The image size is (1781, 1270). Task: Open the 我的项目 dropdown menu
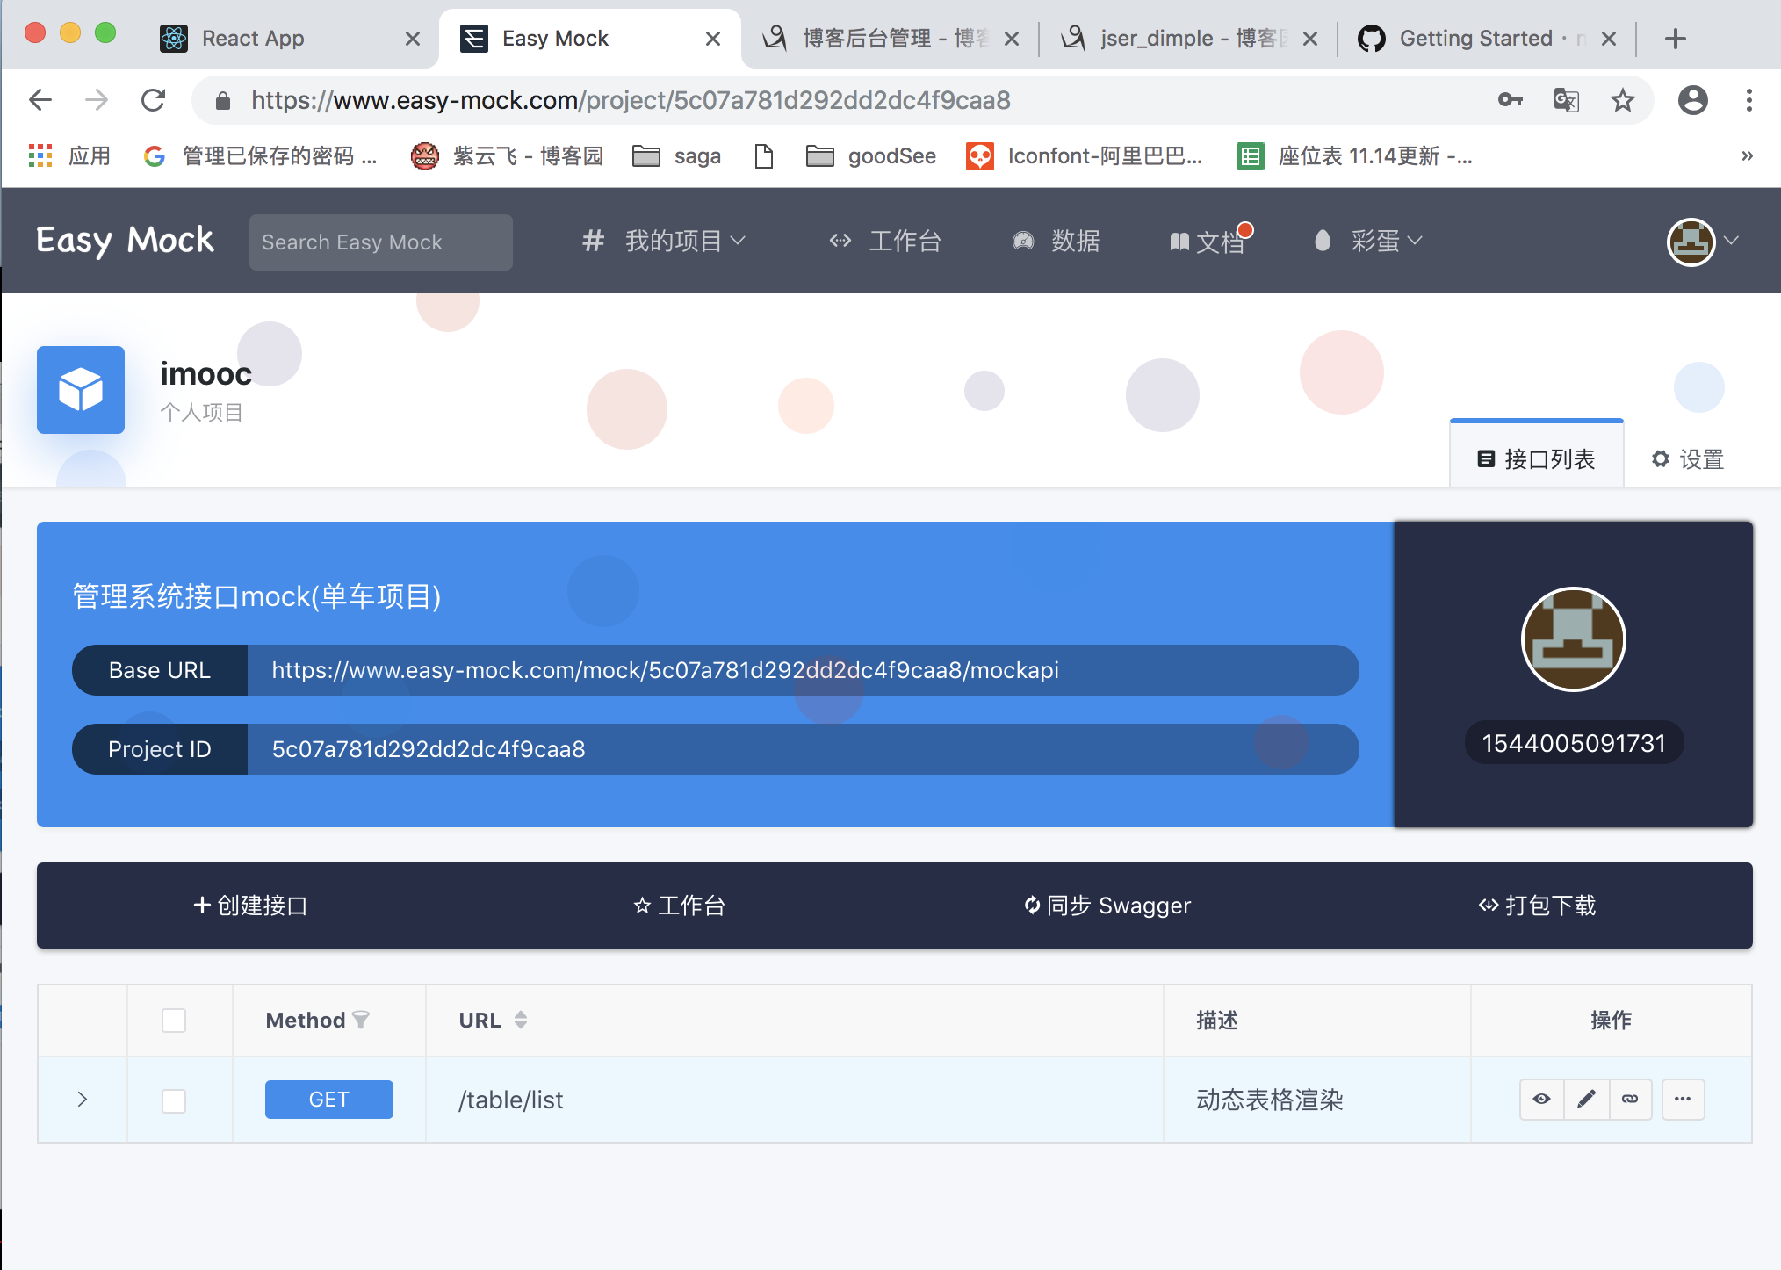(x=664, y=241)
